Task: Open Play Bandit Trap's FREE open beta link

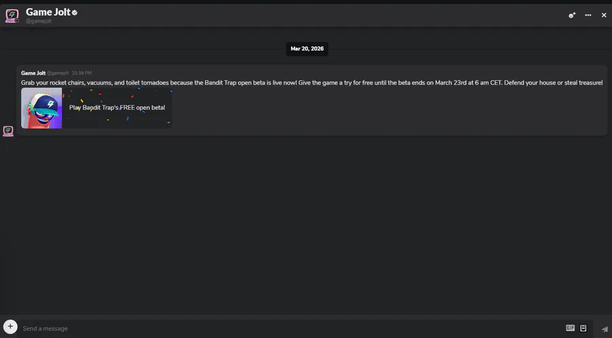Action: click(117, 107)
